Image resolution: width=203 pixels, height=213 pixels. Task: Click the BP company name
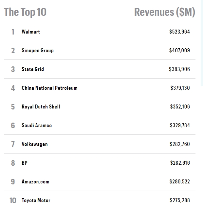[25, 163]
